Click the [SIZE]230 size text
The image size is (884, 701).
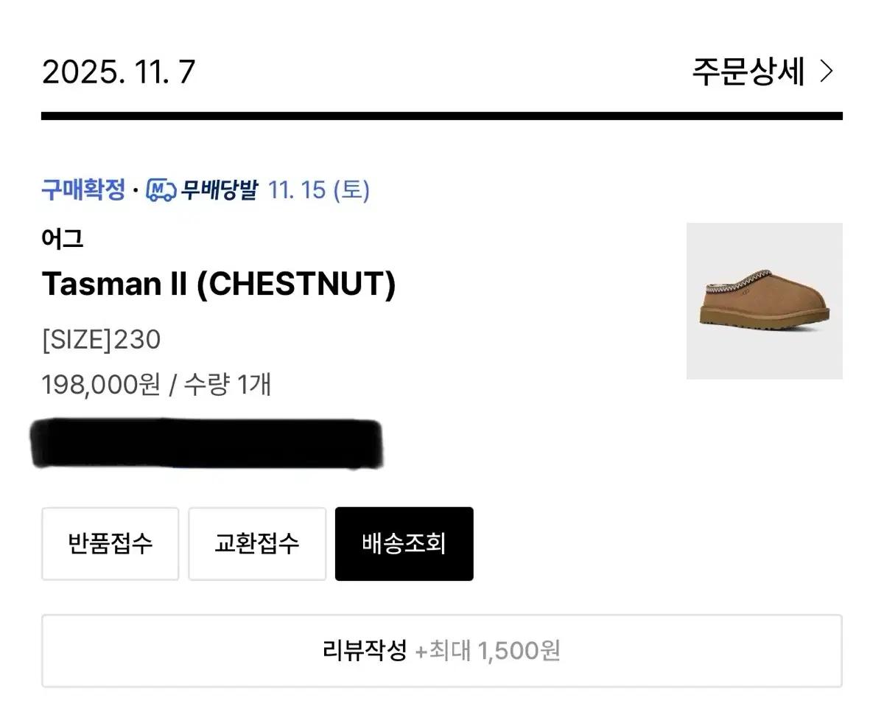click(x=102, y=339)
